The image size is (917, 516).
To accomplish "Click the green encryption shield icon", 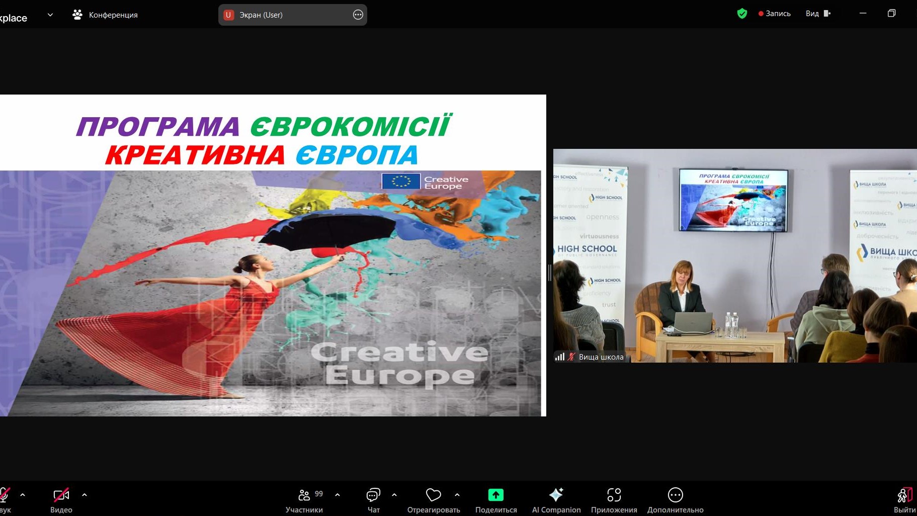I will (x=742, y=14).
